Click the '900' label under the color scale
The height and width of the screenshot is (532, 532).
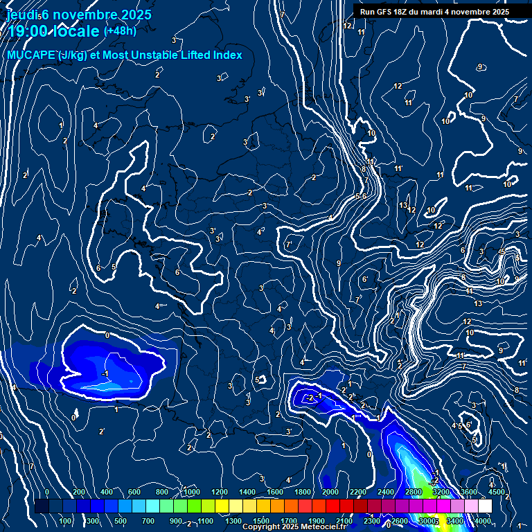176,521
